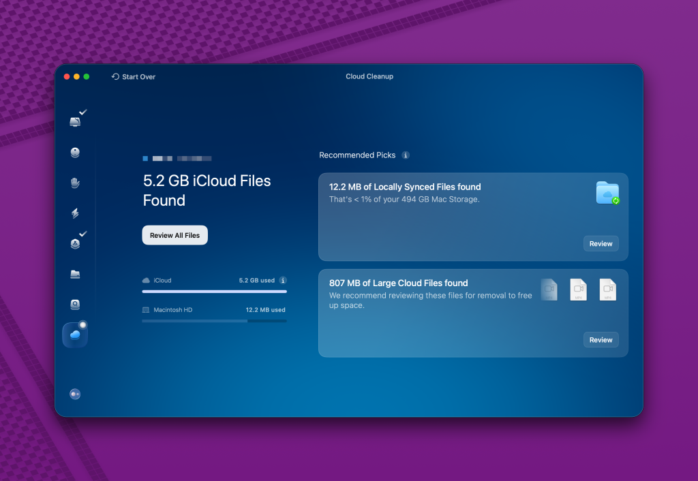Open the Assistant icon at sidebar bottom
Viewport: 698px width, 481px height.
[x=75, y=394]
